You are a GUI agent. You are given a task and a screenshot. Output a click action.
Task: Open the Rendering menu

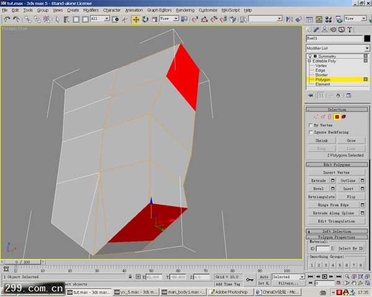(x=185, y=10)
